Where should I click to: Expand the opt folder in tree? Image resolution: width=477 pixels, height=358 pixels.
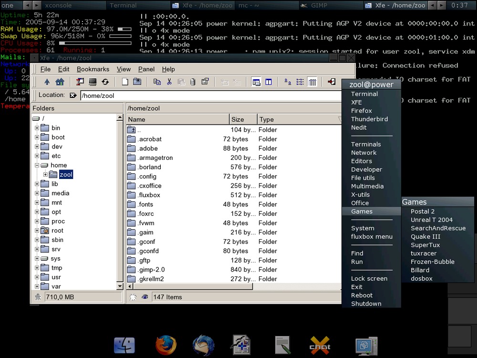point(37,212)
